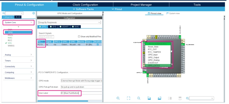
Task: Select the GPIO peripheral tab
Action: click(x=43, y=27)
